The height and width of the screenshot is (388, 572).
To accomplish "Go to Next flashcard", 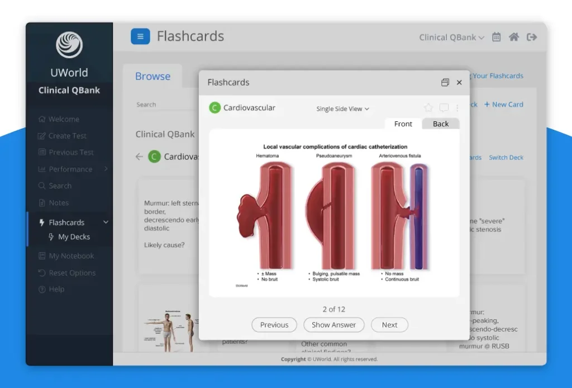I will click(x=389, y=325).
